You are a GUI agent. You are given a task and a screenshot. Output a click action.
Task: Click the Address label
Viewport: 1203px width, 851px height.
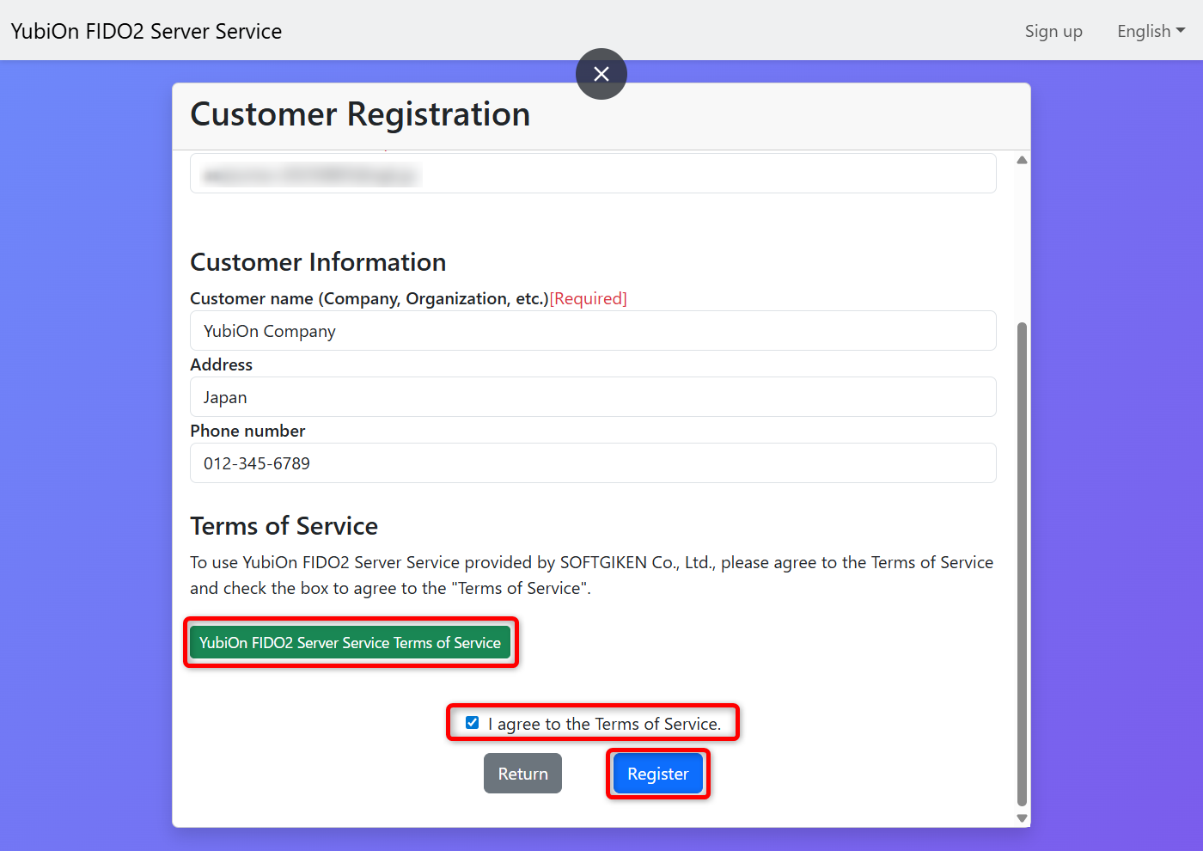pos(221,364)
